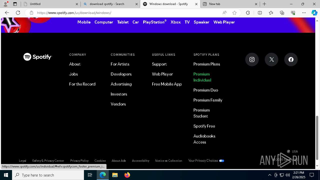
Task: Select Tablet in device list
Action: pyautogui.click(x=123, y=22)
